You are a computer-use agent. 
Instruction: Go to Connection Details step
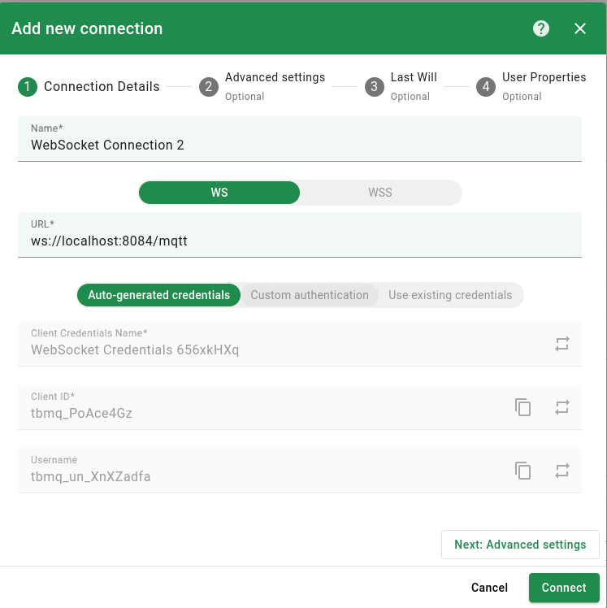click(x=89, y=87)
